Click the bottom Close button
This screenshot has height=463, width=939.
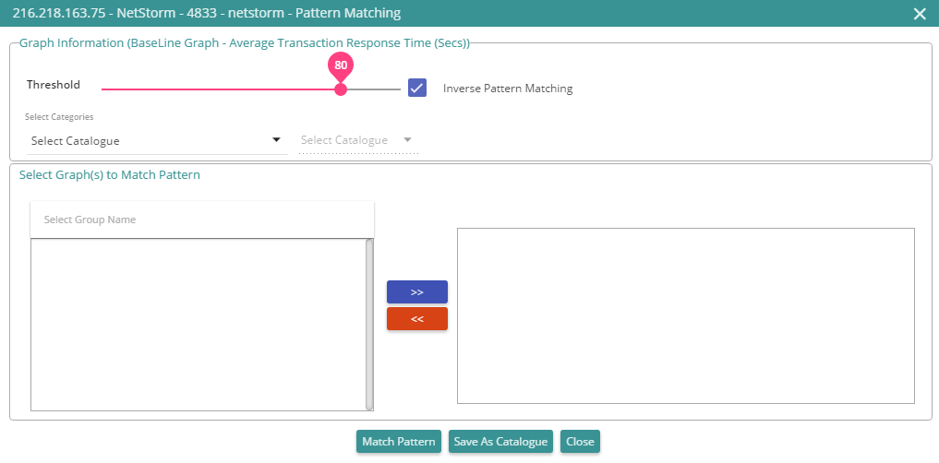580,442
